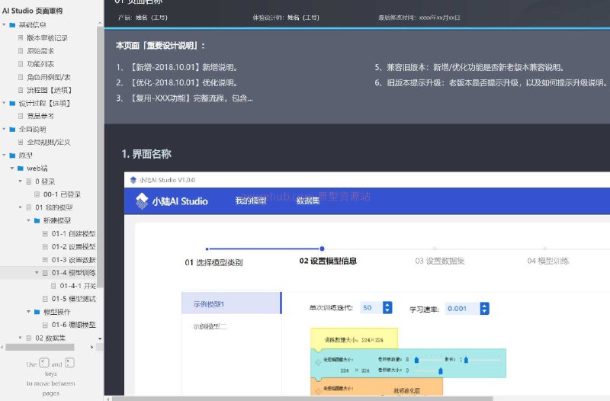Go to step 04 模型训练
This screenshot has width=610, height=401.
548,261
